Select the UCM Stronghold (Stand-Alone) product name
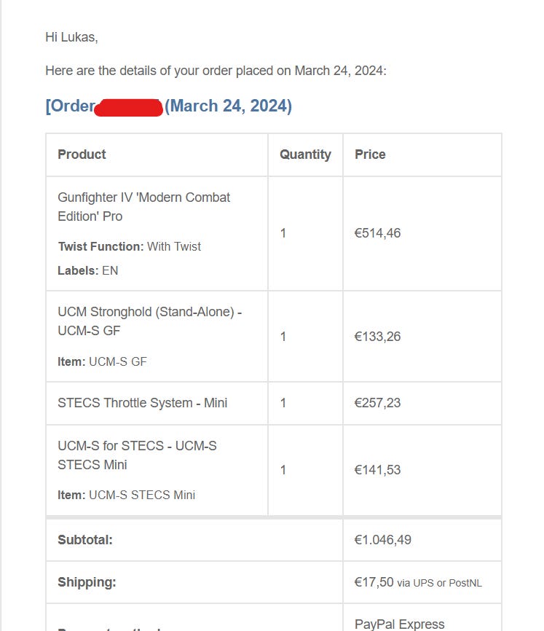Screen dimensions: 544x631 click(x=149, y=321)
